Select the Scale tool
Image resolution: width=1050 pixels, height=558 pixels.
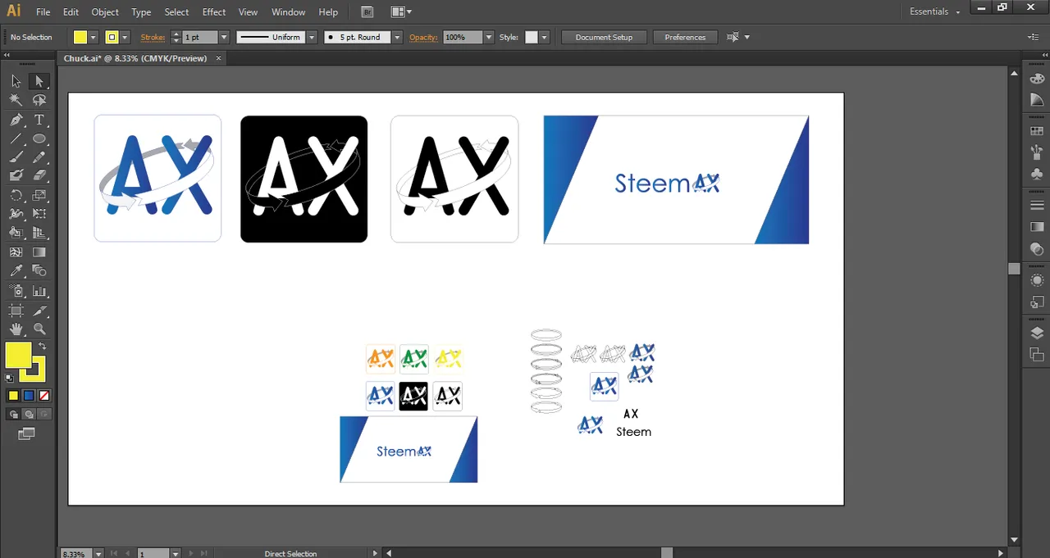(x=39, y=195)
